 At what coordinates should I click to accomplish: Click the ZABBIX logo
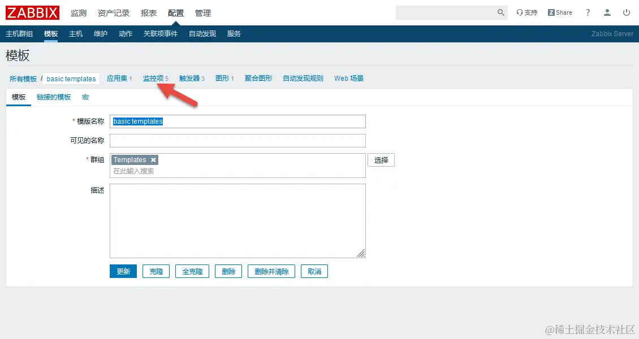(x=32, y=12)
